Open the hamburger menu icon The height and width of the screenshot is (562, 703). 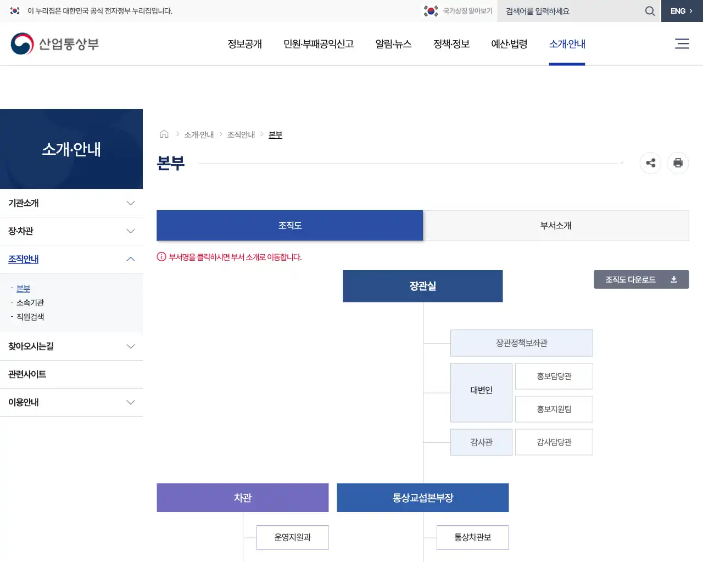click(x=682, y=44)
